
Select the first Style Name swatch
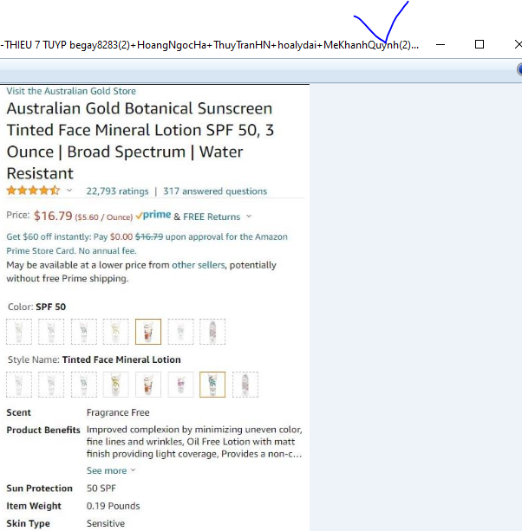click(19, 385)
